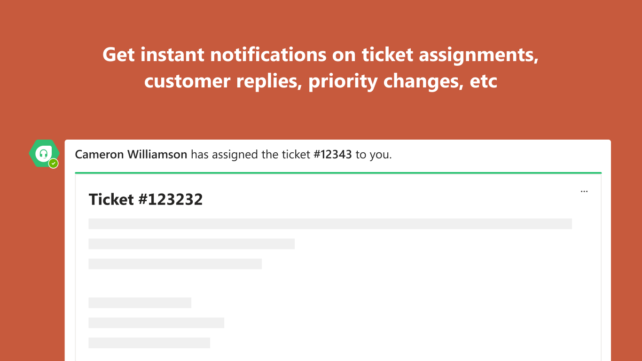Click empty message area right of "to you."
The image size is (642, 361).
pyautogui.click(x=493, y=155)
